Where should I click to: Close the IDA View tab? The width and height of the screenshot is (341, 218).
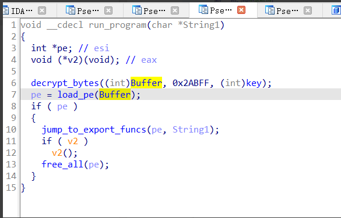tap(42, 10)
